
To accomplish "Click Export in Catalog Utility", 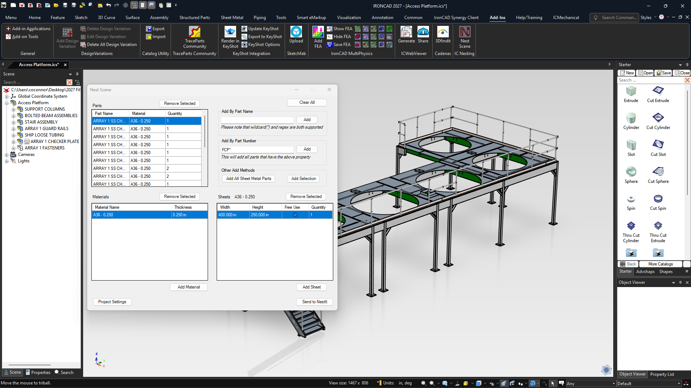I will coord(155,29).
